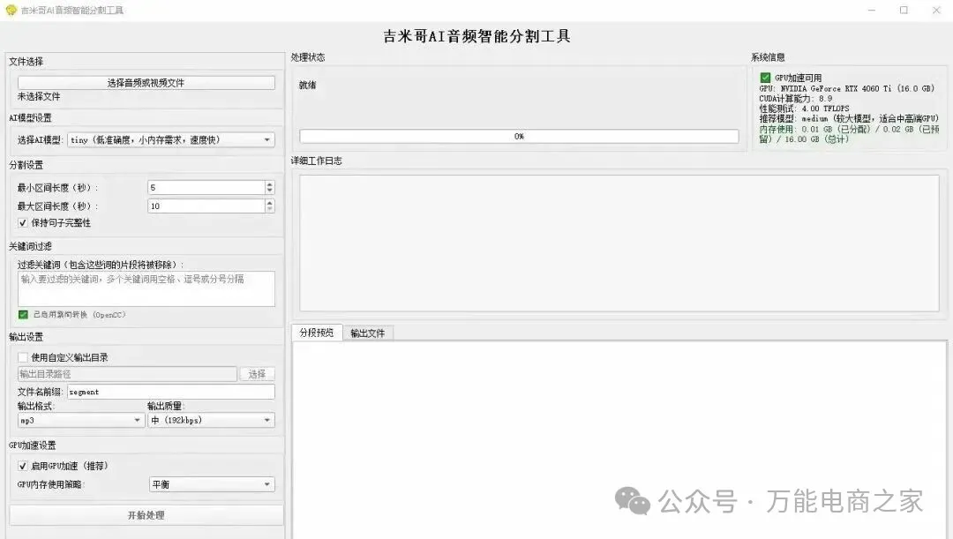Decrease 最大区间长度 with the down arrow
Image resolution: width=953 pixels, height=539 pixels.
click(x=269, y=209)
